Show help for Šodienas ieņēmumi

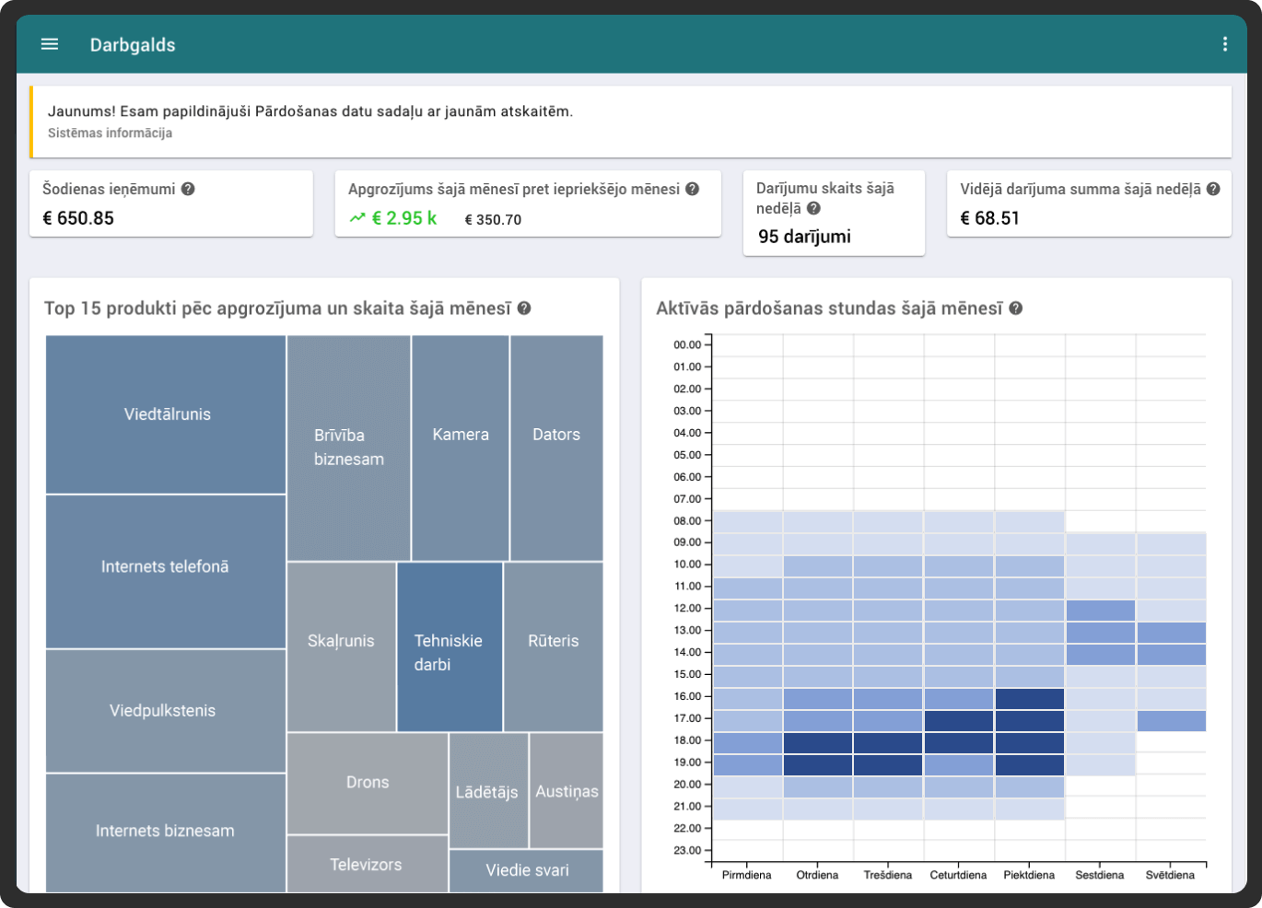188,189
